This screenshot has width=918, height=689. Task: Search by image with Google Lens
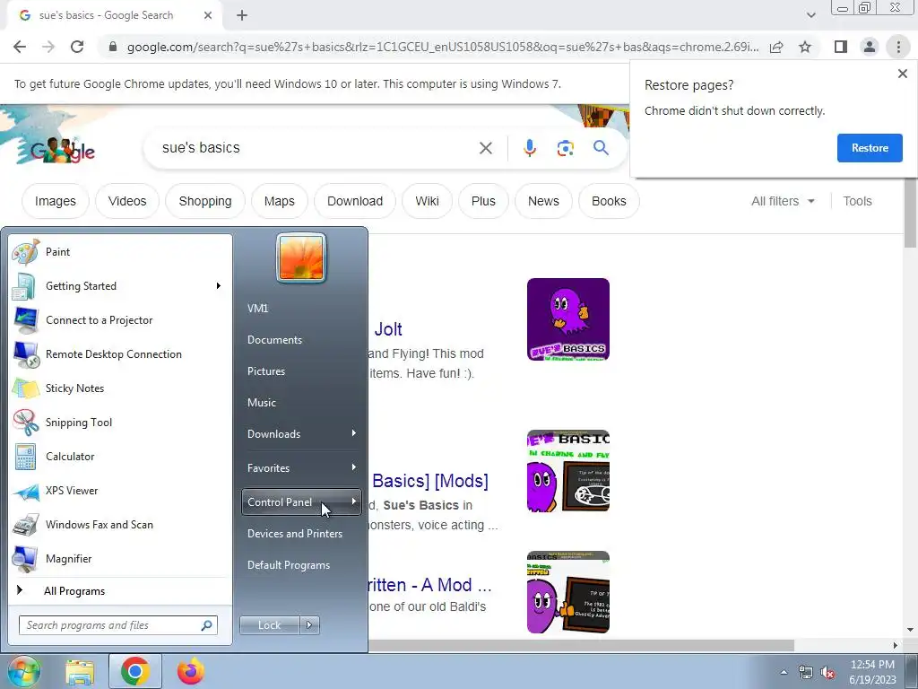(x=565, y=148)
